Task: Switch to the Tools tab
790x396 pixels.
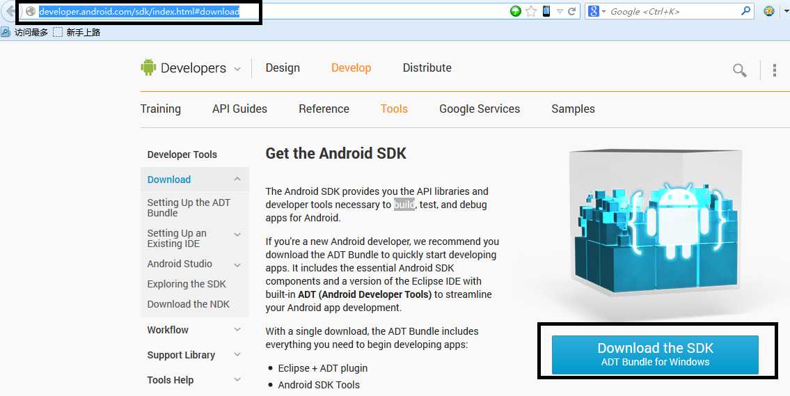Action: coord(394,109)
